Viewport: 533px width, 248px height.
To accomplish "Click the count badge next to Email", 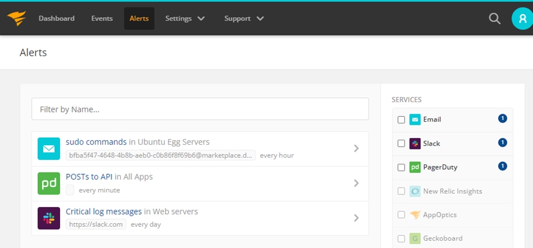I will [x=502, y=119].
